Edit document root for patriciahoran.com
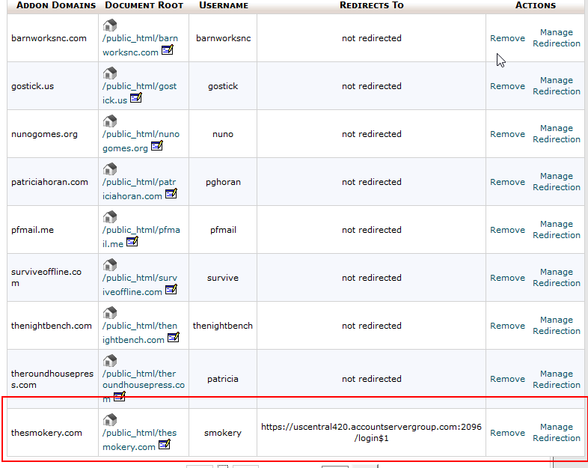 pos(171,194)
